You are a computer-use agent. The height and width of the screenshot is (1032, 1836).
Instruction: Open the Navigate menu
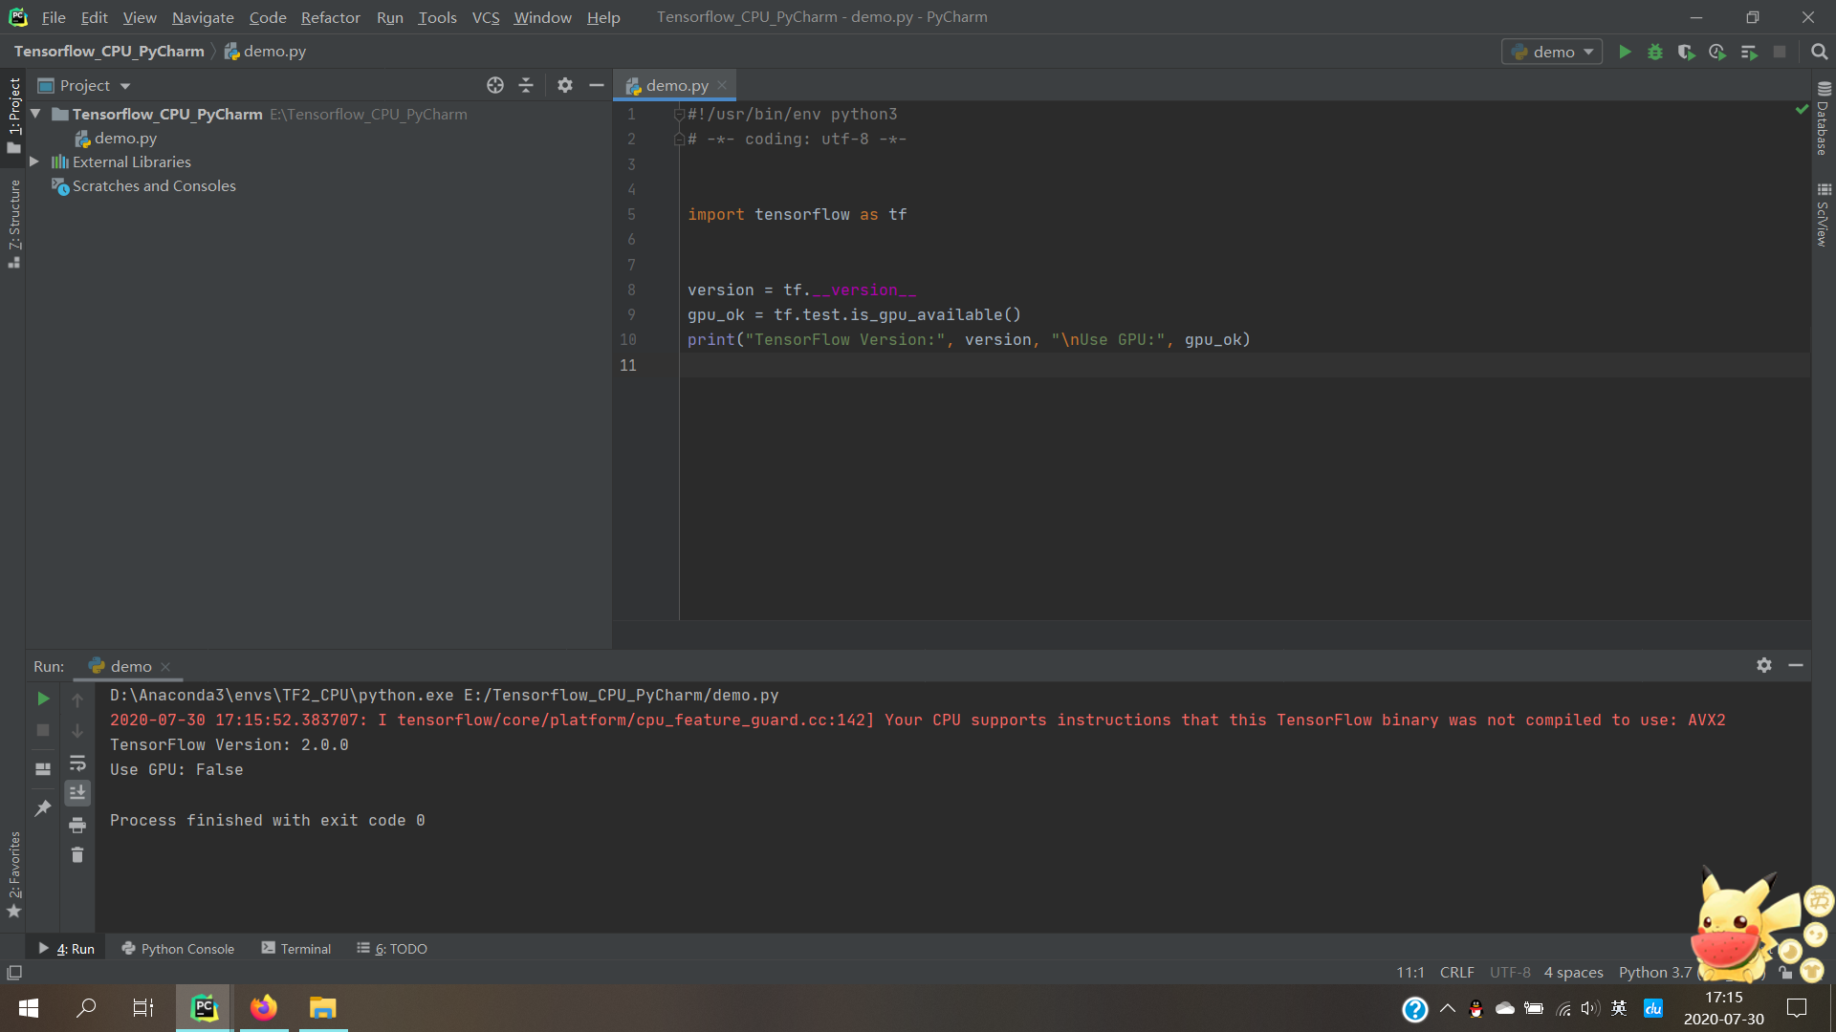pos(203,17)
